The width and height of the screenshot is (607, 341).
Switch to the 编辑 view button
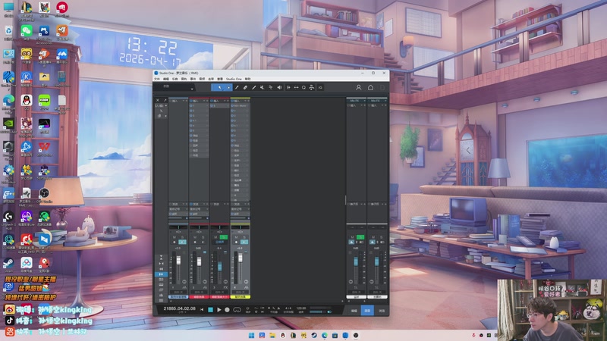pos(354,311)
